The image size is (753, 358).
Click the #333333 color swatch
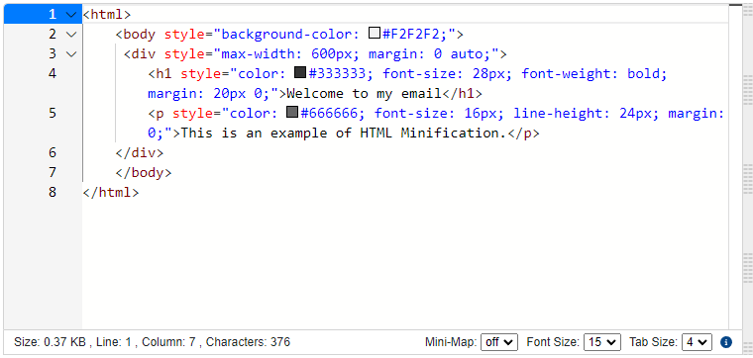[300, 73]
